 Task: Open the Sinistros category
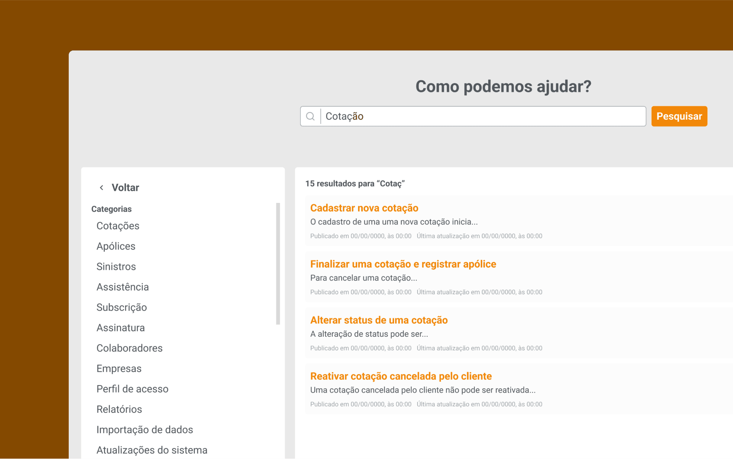click(x=116, y=266)
